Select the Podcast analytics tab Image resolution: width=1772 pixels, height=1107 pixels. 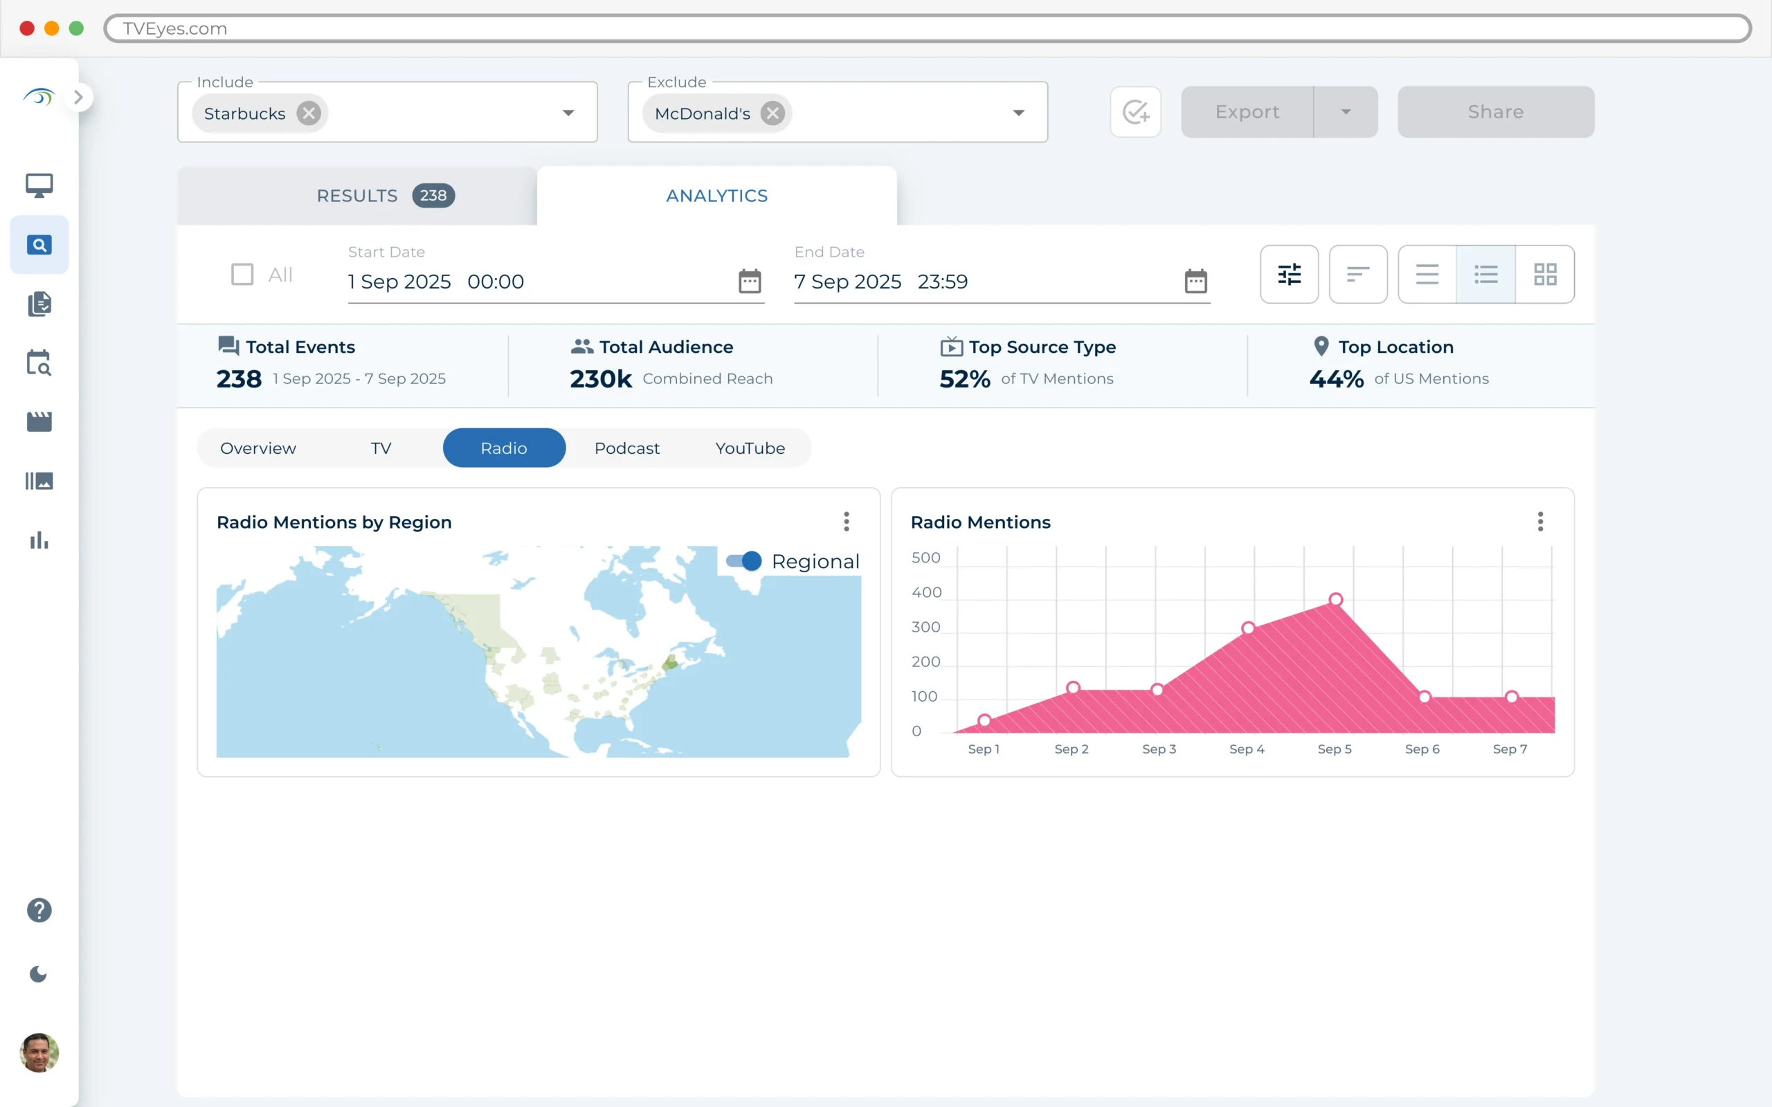[627, 448]
